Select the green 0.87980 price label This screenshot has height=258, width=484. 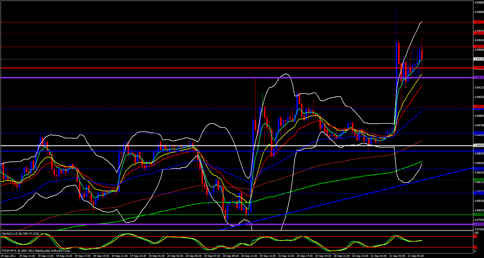[x=479, y=215]
